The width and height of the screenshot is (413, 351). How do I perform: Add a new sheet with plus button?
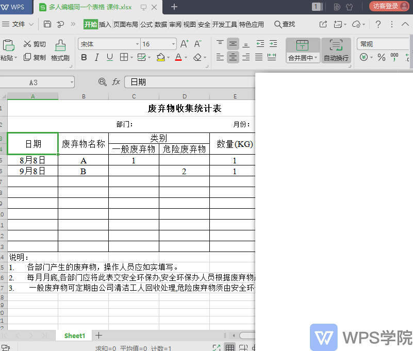[x=99, y=336]
